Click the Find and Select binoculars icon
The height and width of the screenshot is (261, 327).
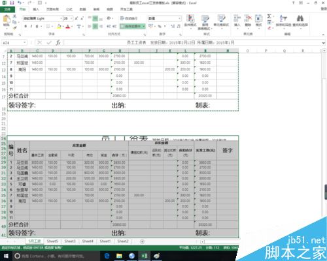(300, 18)
